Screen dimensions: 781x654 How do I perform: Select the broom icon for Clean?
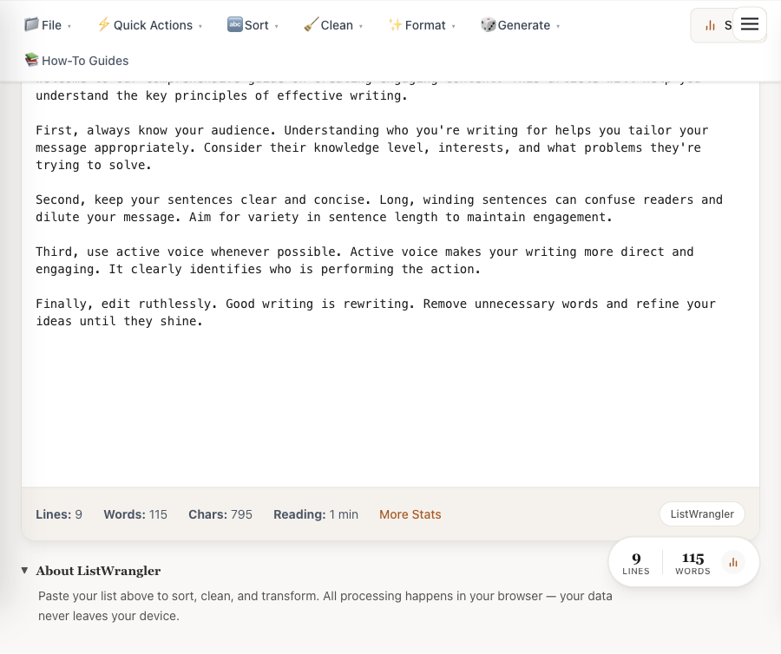coord(311,24)
